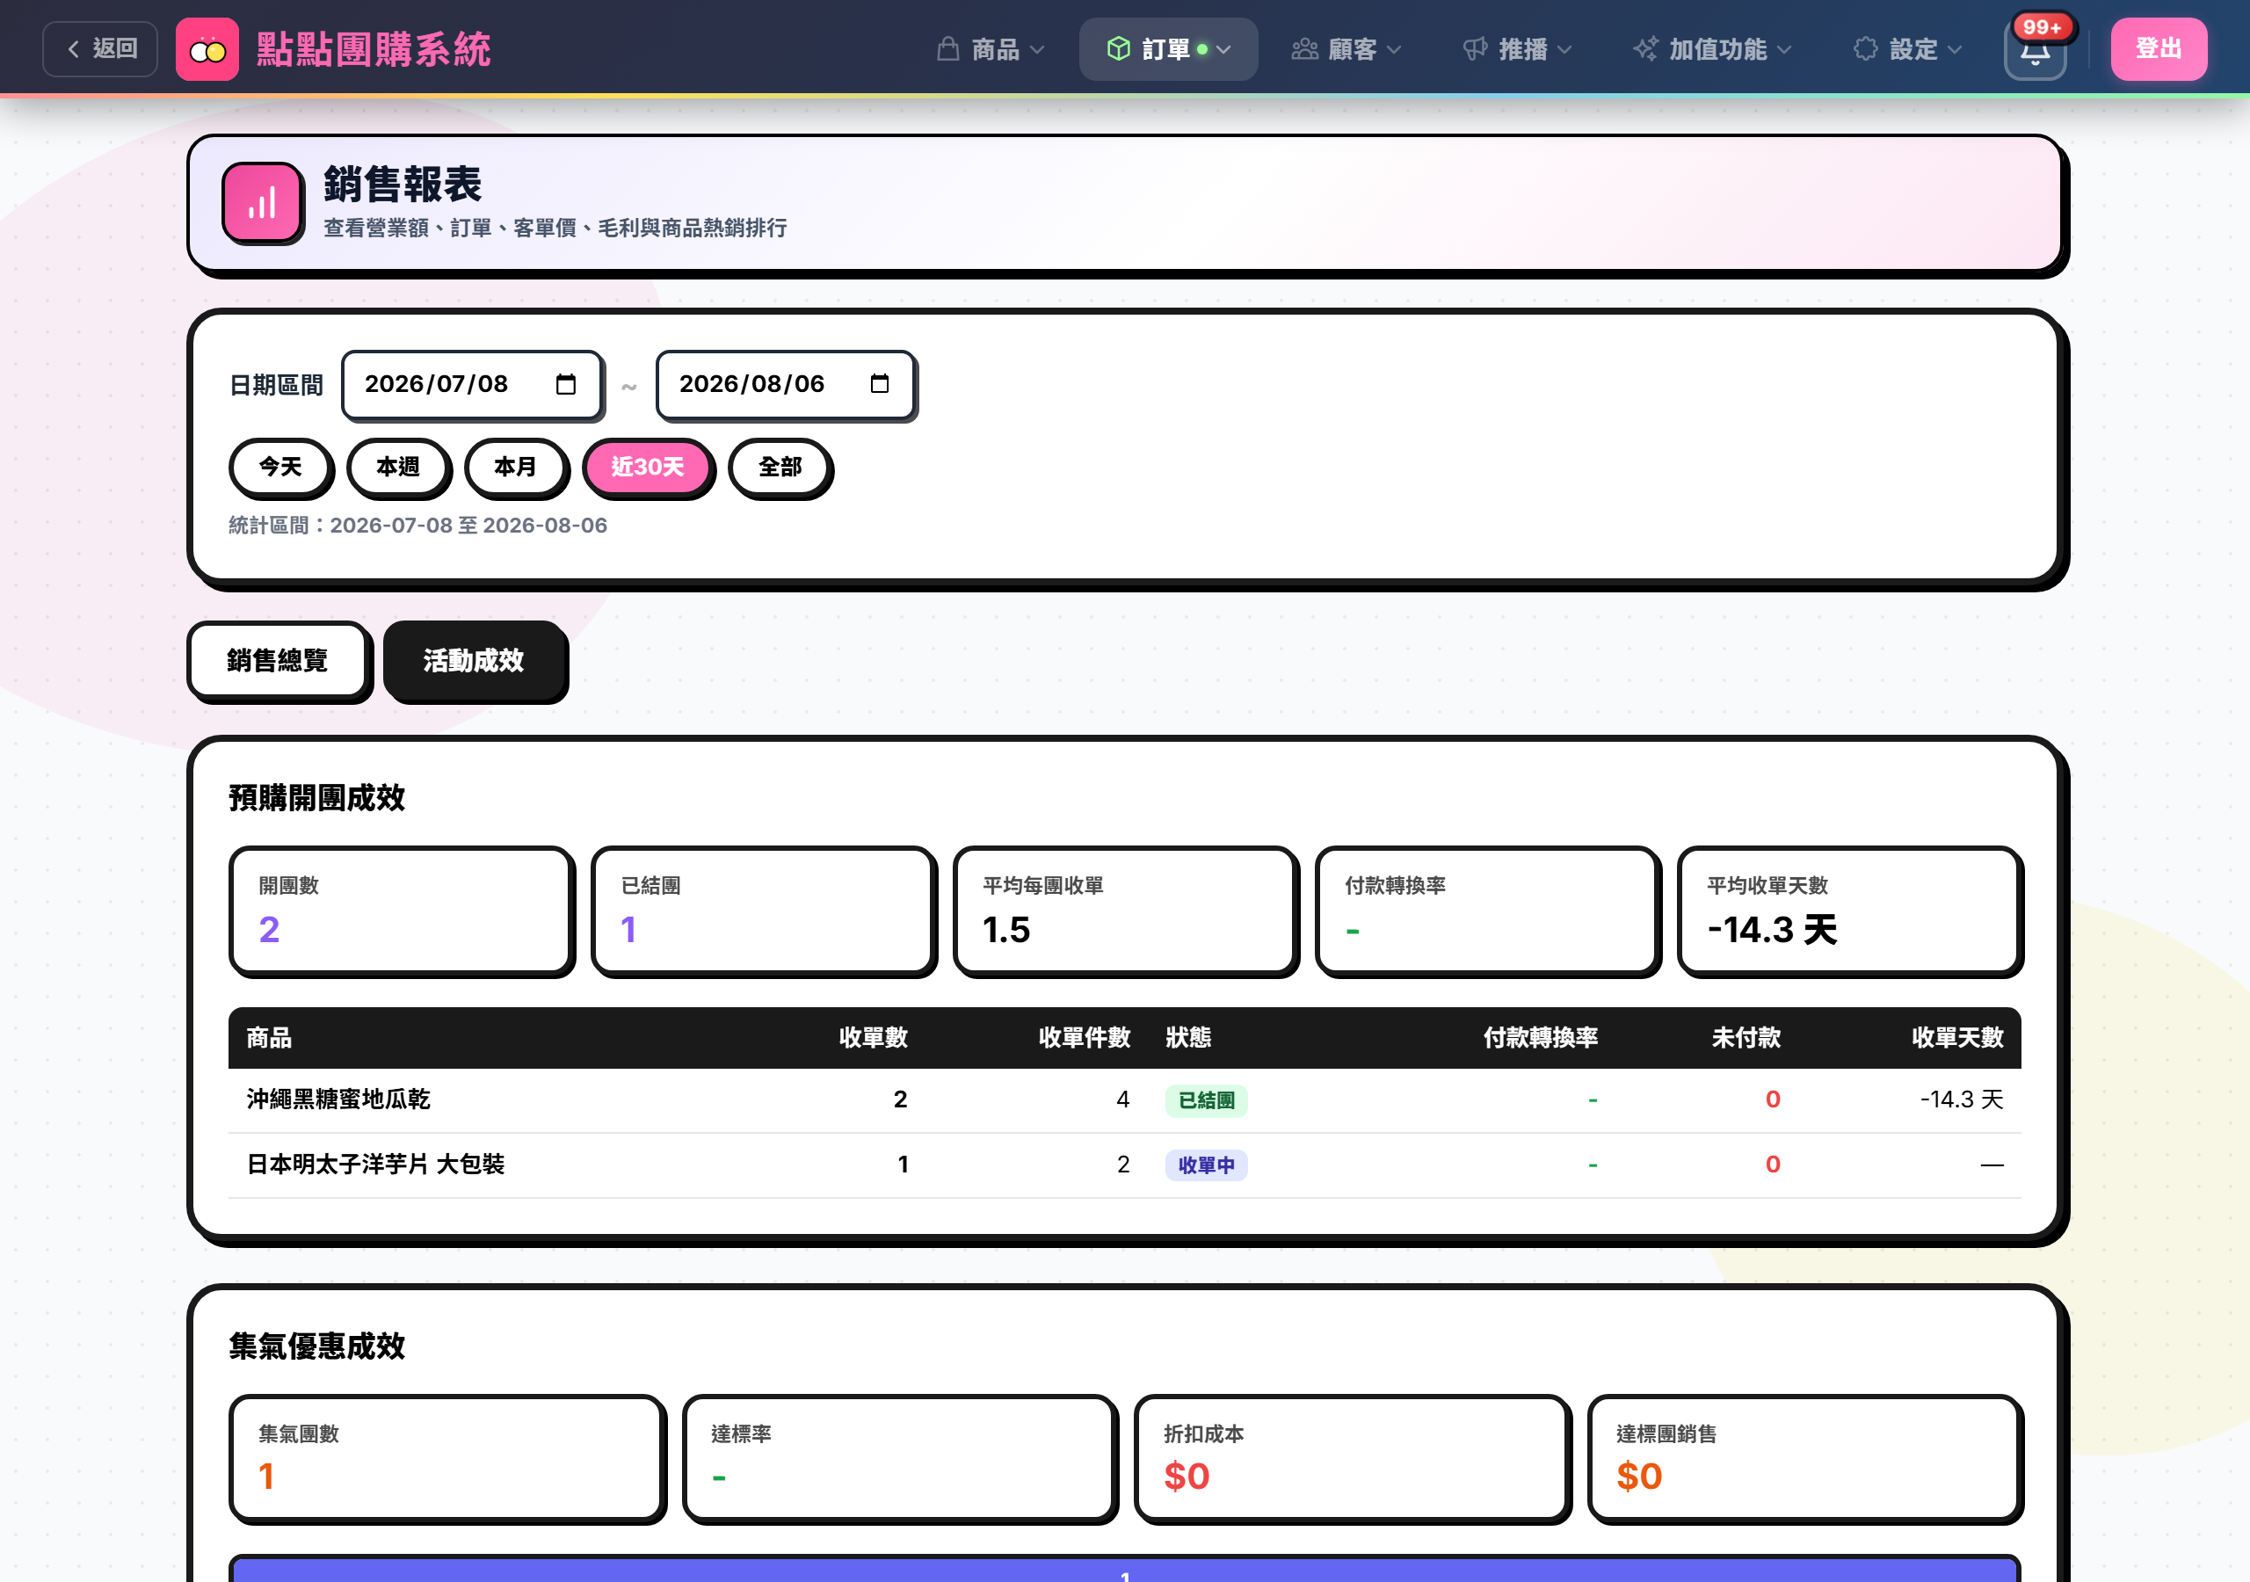The height and width of the screenshot is (1582, 2250).
Task: Click the 已結團 status badge in table
Action: point(1207,1100)
